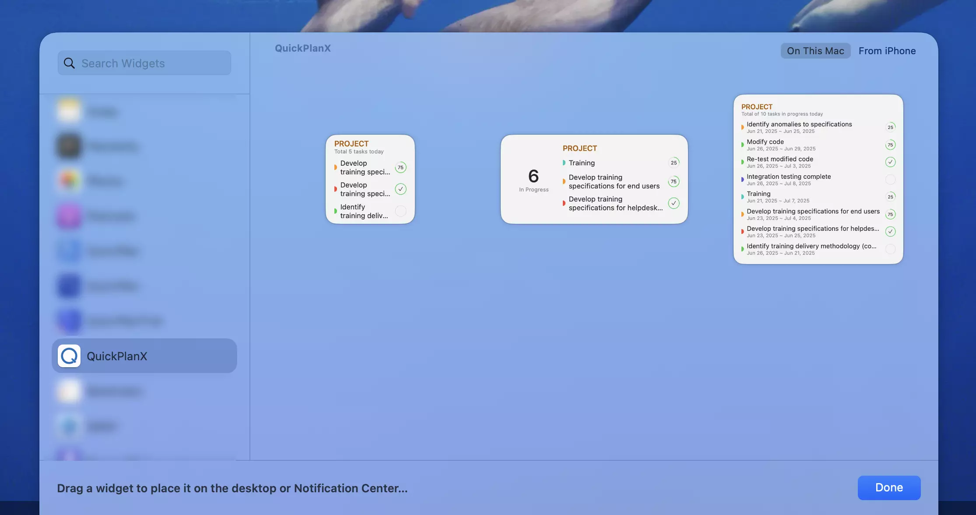Click inside the Search Widgets field
Viewport: 976px width, 515px height.
(144, 63)
